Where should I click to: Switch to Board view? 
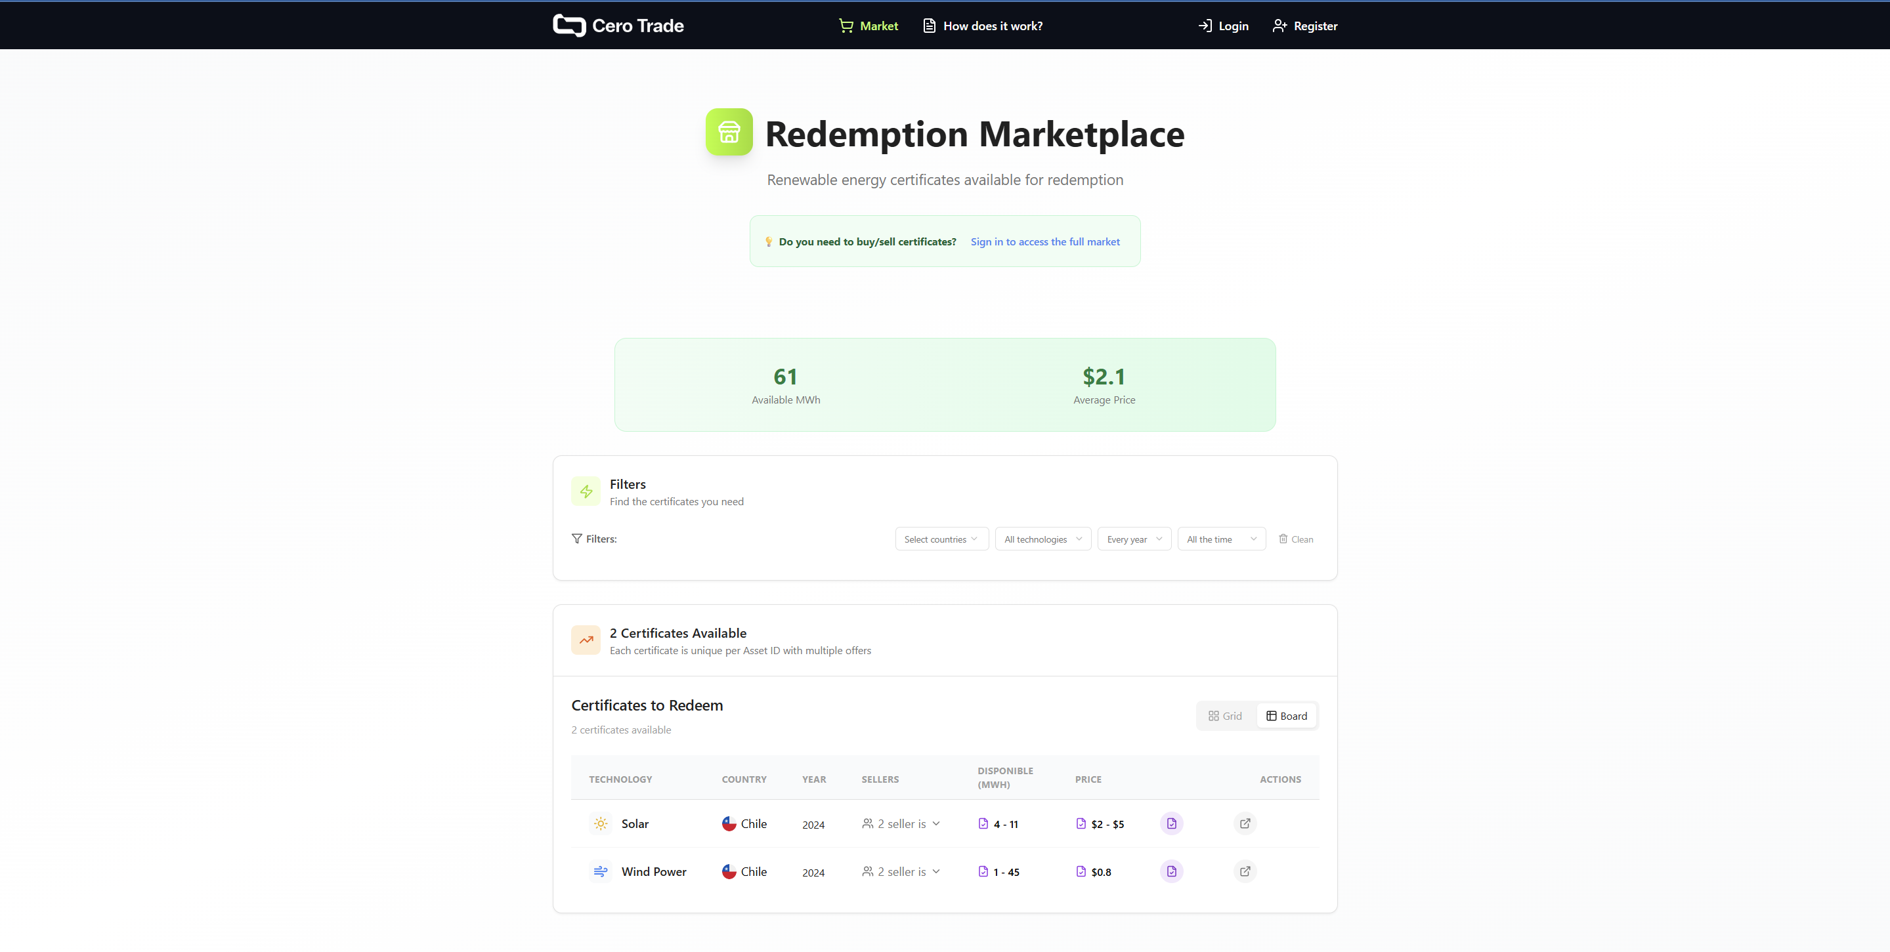click(1287, 715)
